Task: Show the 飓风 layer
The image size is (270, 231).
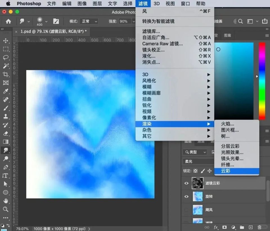Action: pos(186,210)
